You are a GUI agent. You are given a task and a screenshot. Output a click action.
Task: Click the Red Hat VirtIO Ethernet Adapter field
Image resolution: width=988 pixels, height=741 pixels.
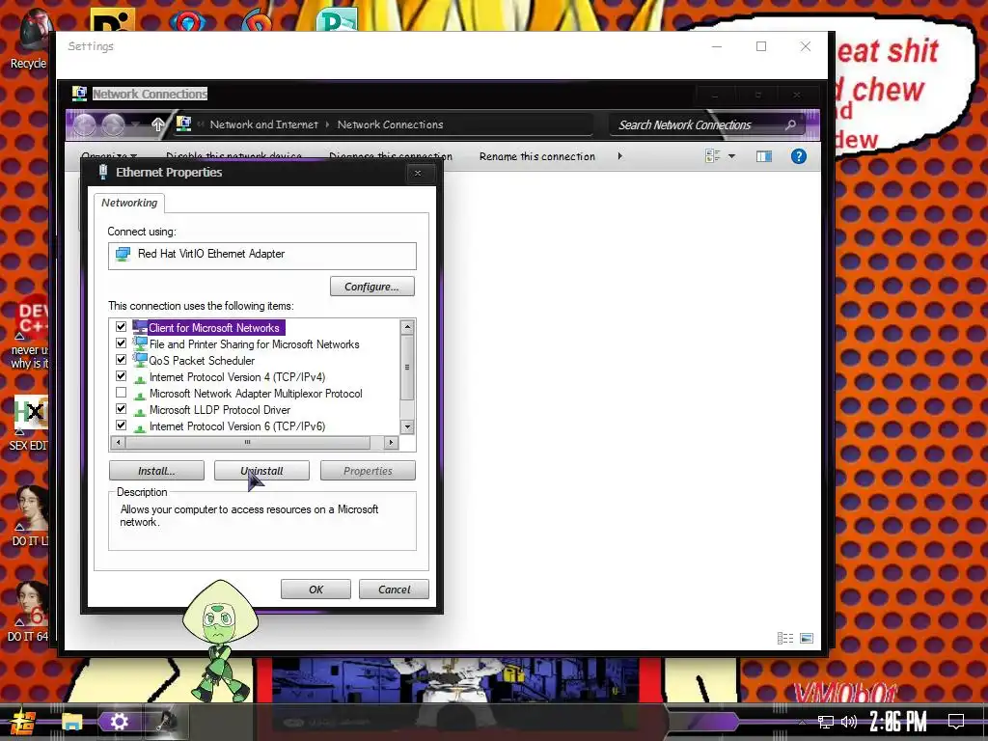pos(262,255)
